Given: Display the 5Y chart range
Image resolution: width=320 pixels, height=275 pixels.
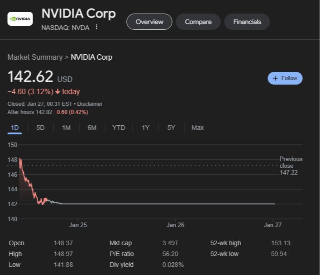Looking at the screenshot, I should pos(171,128).
